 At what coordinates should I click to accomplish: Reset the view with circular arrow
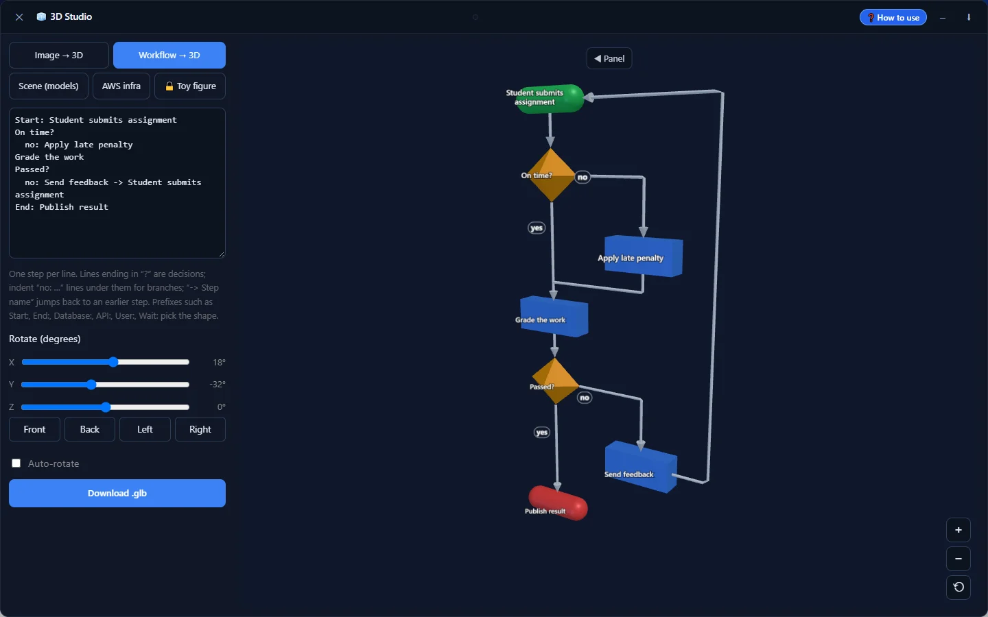coord(958,588)
